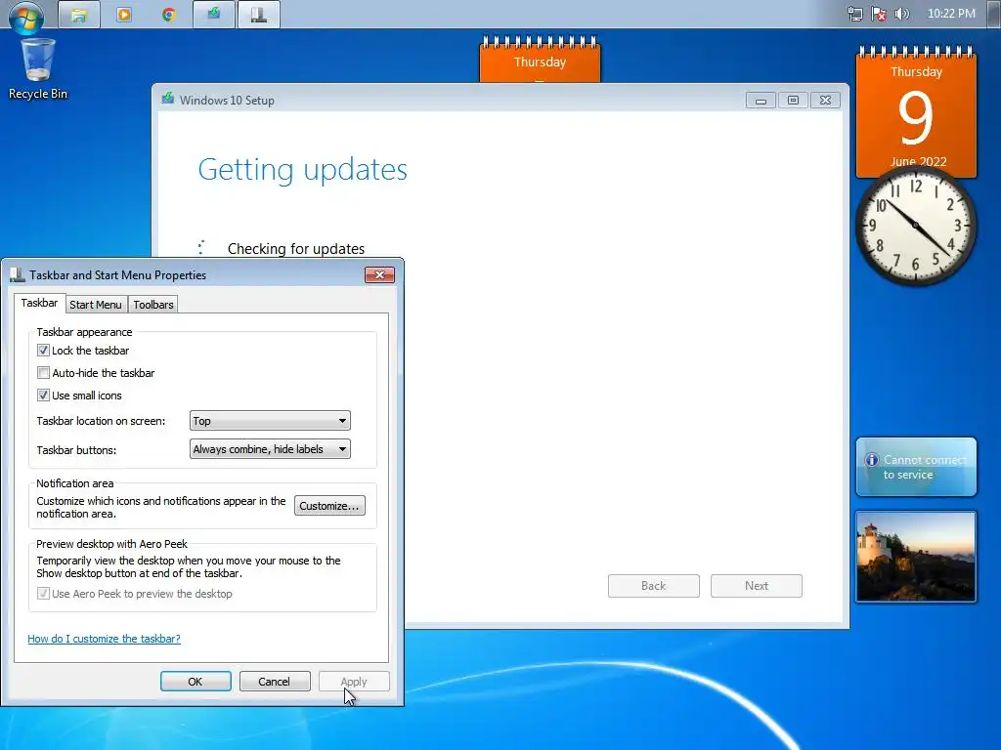Open Taskbar location on screen dropdown
The image size is (1001, 750).
click(270, 421)
